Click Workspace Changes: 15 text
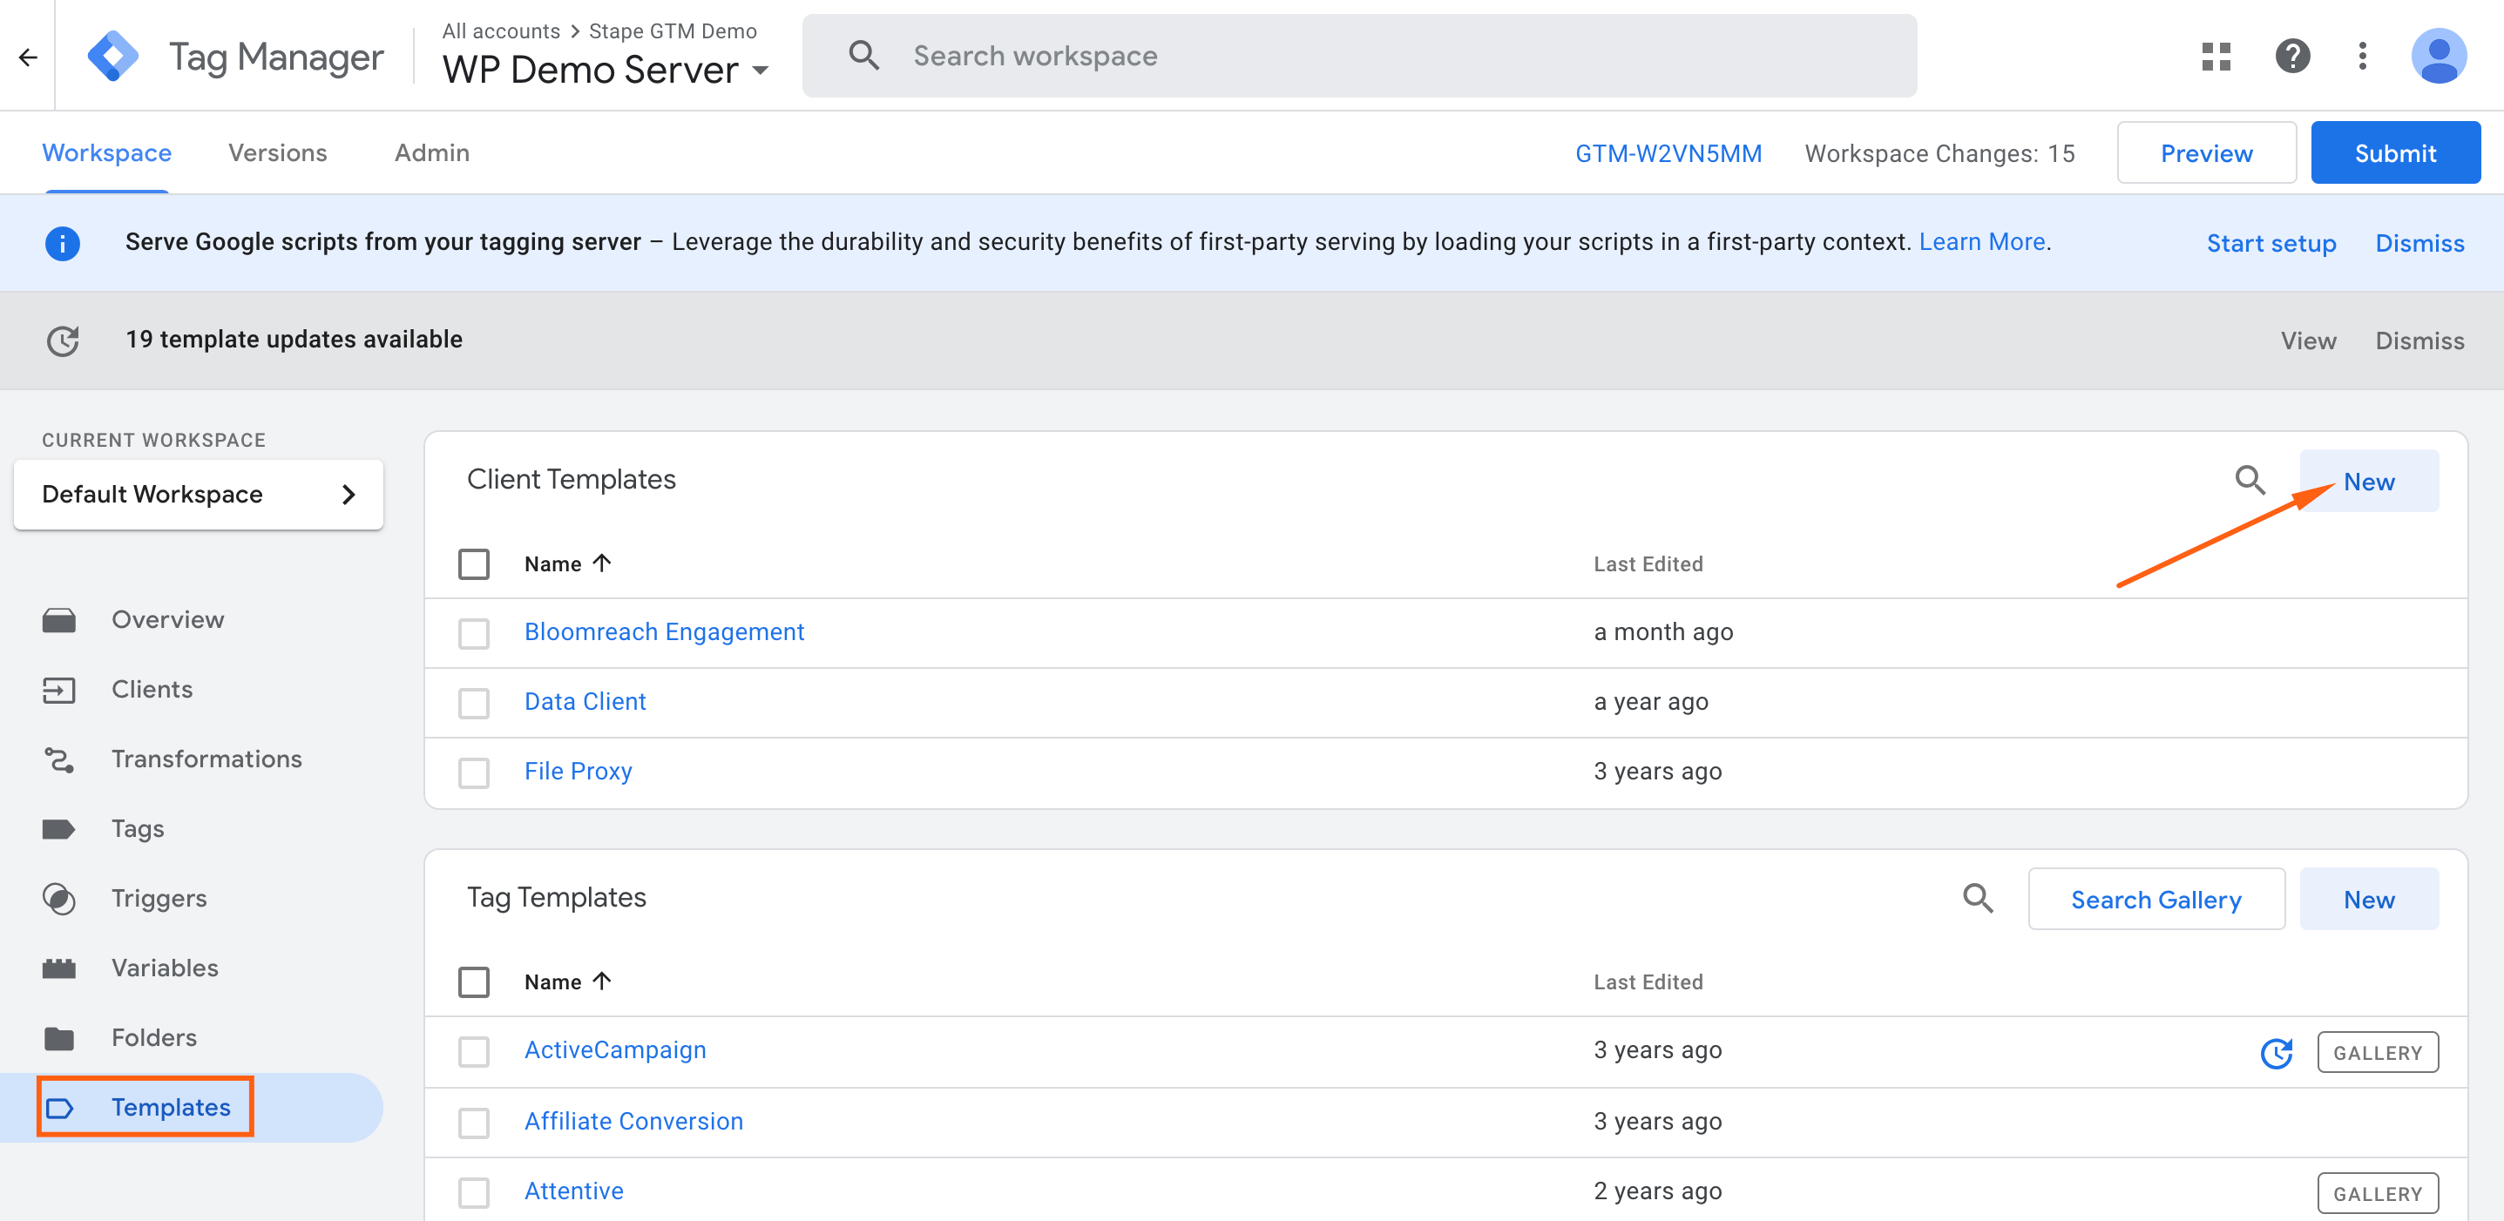The image size is (2504, 1221). (1939, 153)
